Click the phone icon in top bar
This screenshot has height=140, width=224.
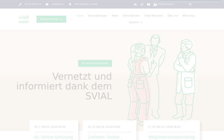click(20, 4)
